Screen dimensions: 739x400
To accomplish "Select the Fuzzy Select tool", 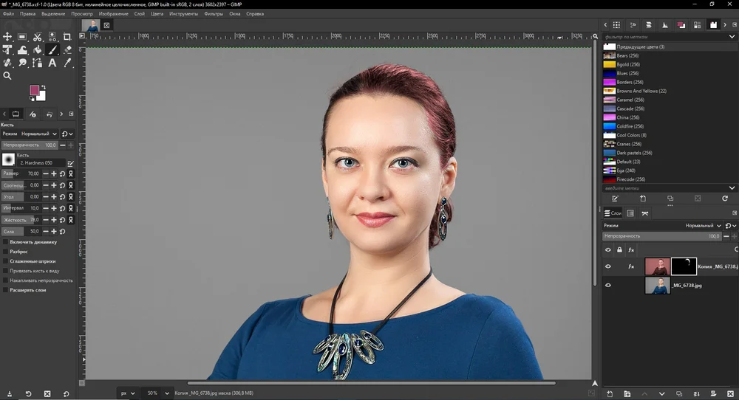I will 52,37.
